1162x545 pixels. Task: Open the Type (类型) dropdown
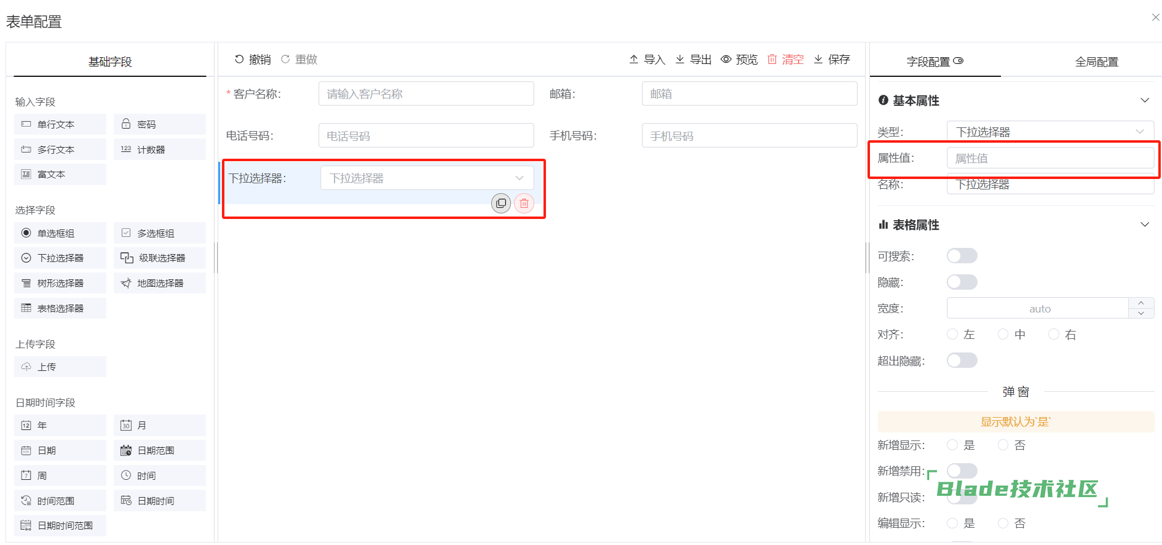tap(1049, 132)
